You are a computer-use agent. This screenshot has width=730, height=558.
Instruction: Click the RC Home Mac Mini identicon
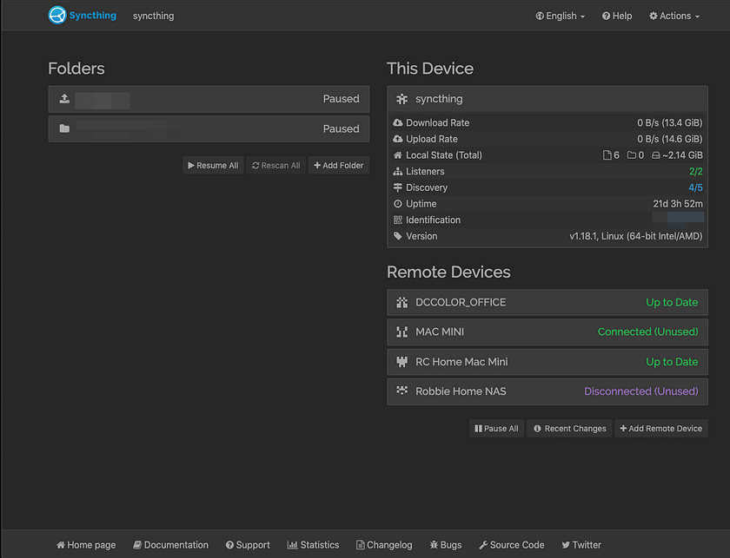[x=401, y=362]
